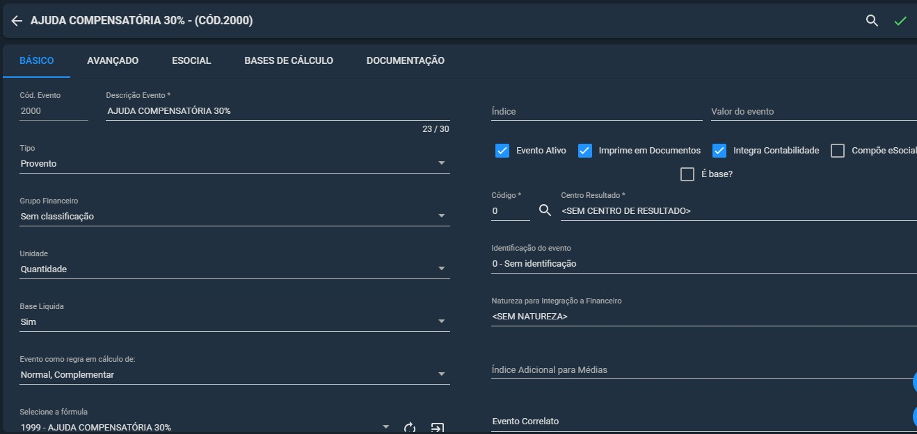
Task: Uncheck the Evento Ativo checkbox
Action: tap(502, 151)
